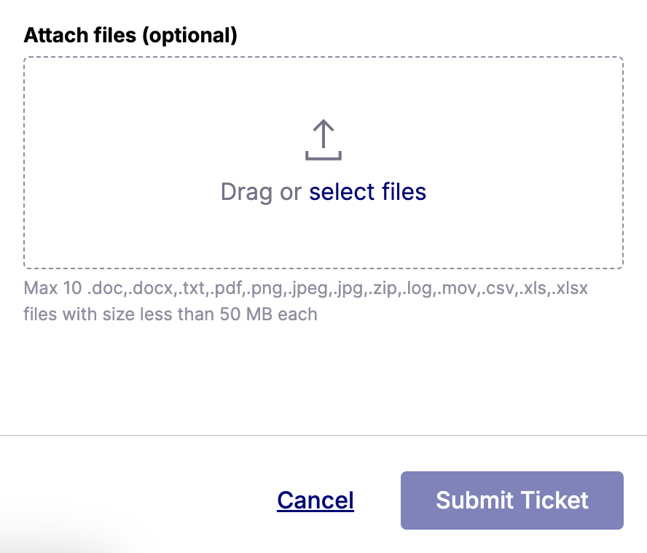Screen dimensions: 647x553
Task: Click the '(optional)' word in the heading
Action: coord(190,36)
